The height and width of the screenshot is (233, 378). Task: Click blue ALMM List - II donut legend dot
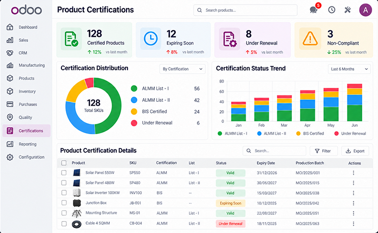(x=134, y=100)
